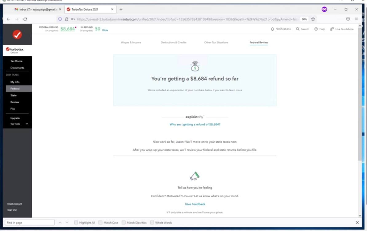Open State in sidebar
The height and width of the screenshot is (231, 367).
[x=13, y=95]
